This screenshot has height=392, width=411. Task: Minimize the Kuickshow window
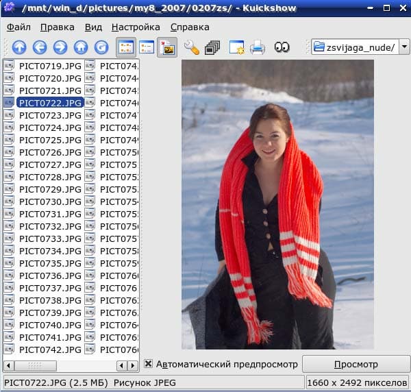coord(371,8)
